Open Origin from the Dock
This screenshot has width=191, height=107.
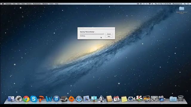pos(71,99)
